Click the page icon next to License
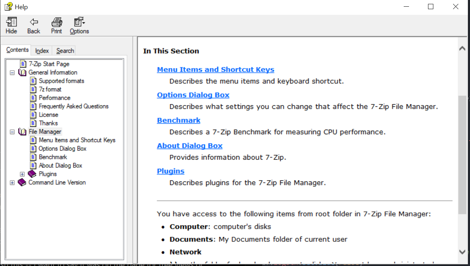Viewport: 470px width, 266px height. pyautogui.click(x=33, y=115)
